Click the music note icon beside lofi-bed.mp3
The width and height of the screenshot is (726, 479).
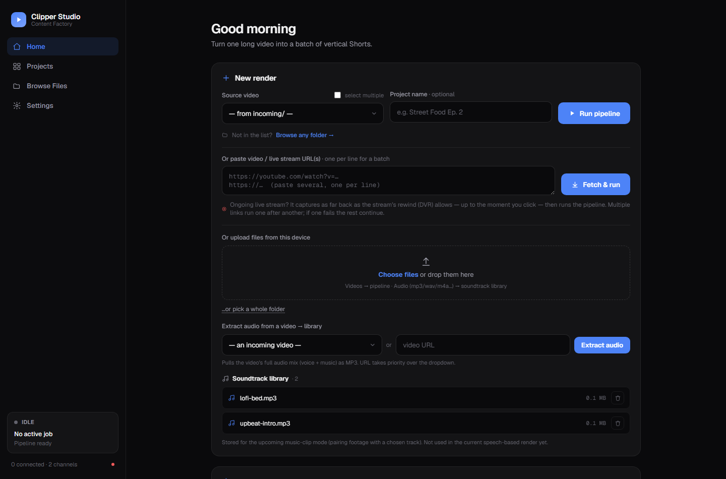point(232,398)
